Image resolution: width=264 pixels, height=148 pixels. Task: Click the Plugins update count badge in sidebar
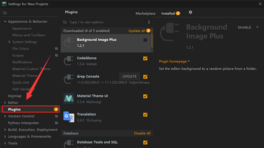point(56,109)
